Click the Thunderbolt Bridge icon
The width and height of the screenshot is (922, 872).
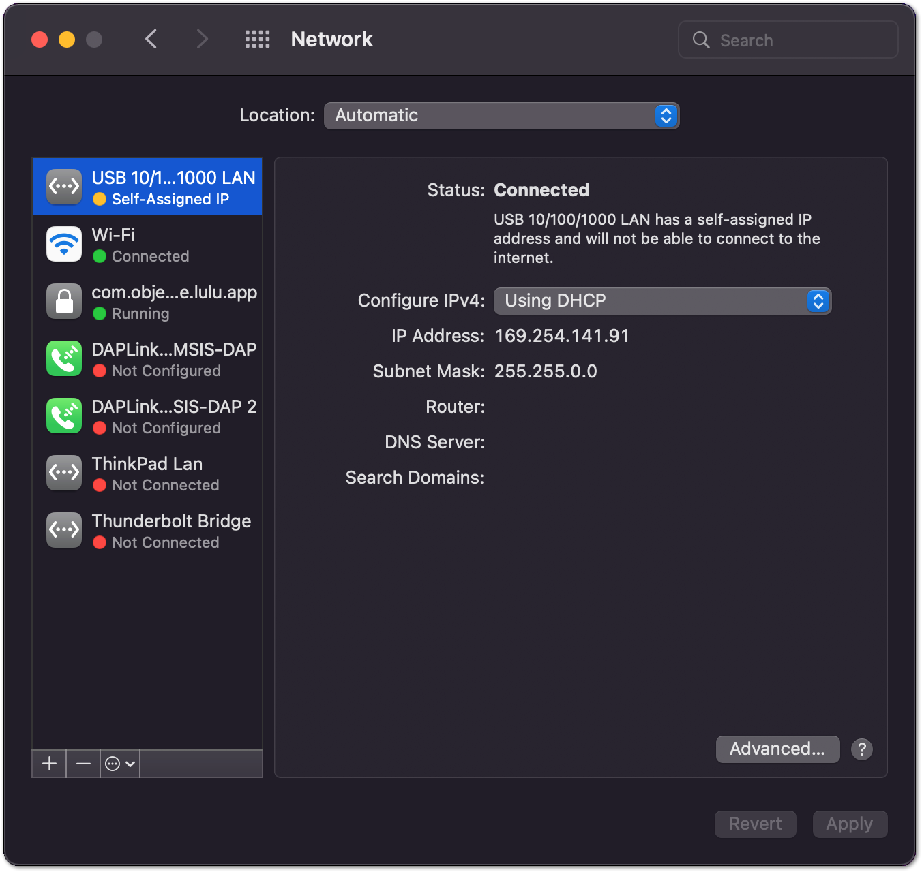click(64, 530)
